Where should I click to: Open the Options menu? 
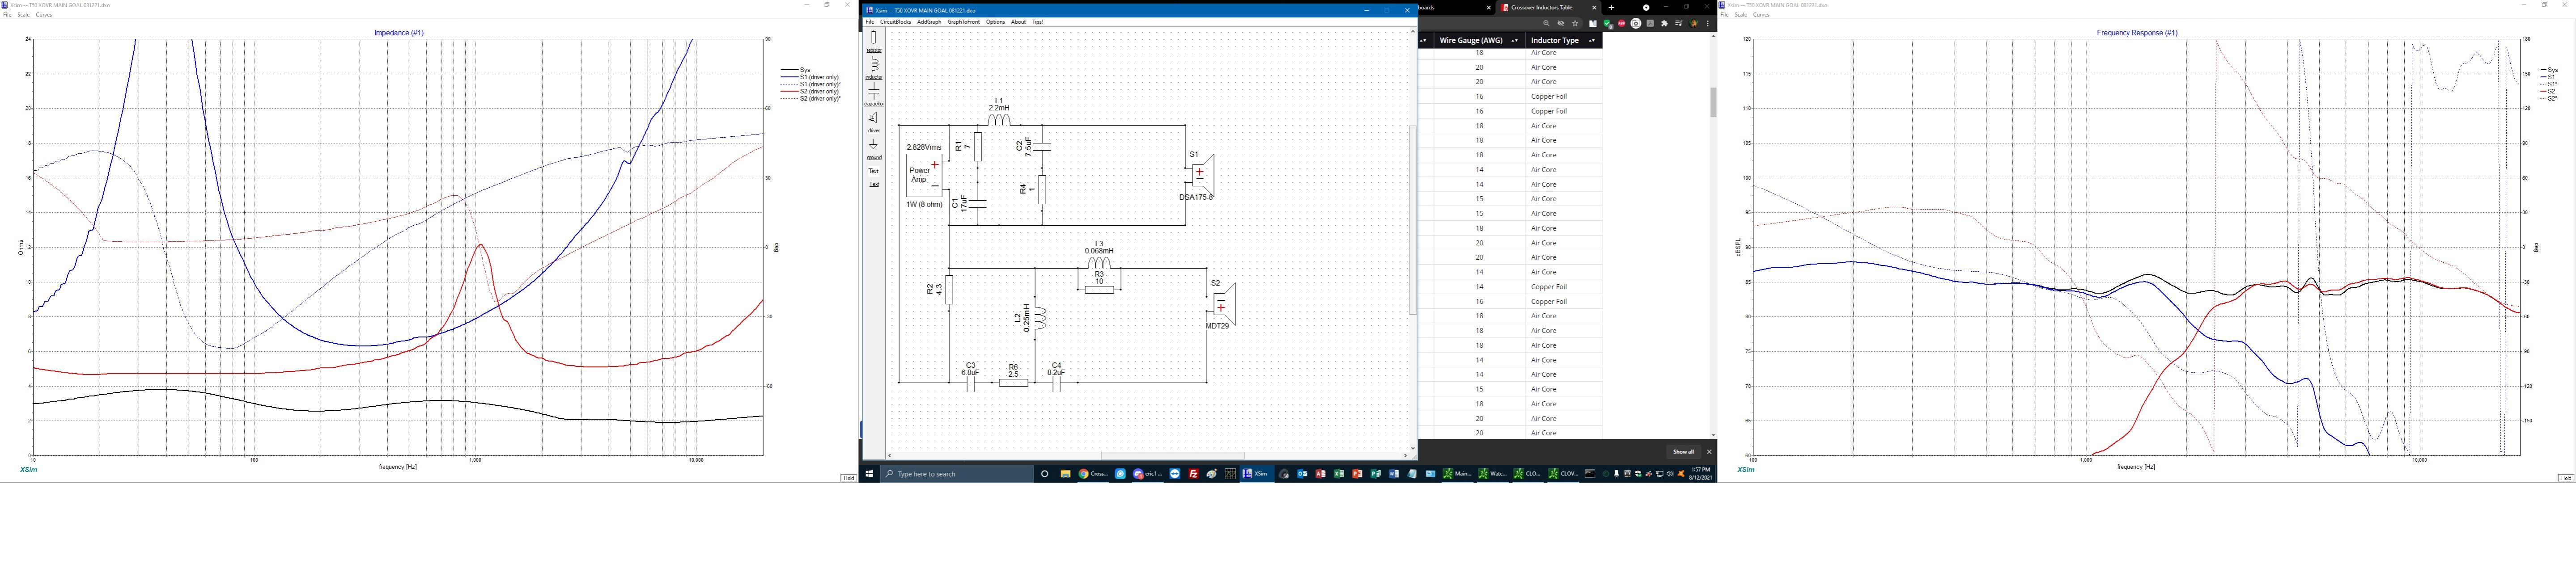(x=995, y=21)
